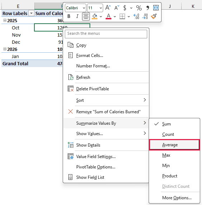Select the checked Sum option

tap(174, 124)
